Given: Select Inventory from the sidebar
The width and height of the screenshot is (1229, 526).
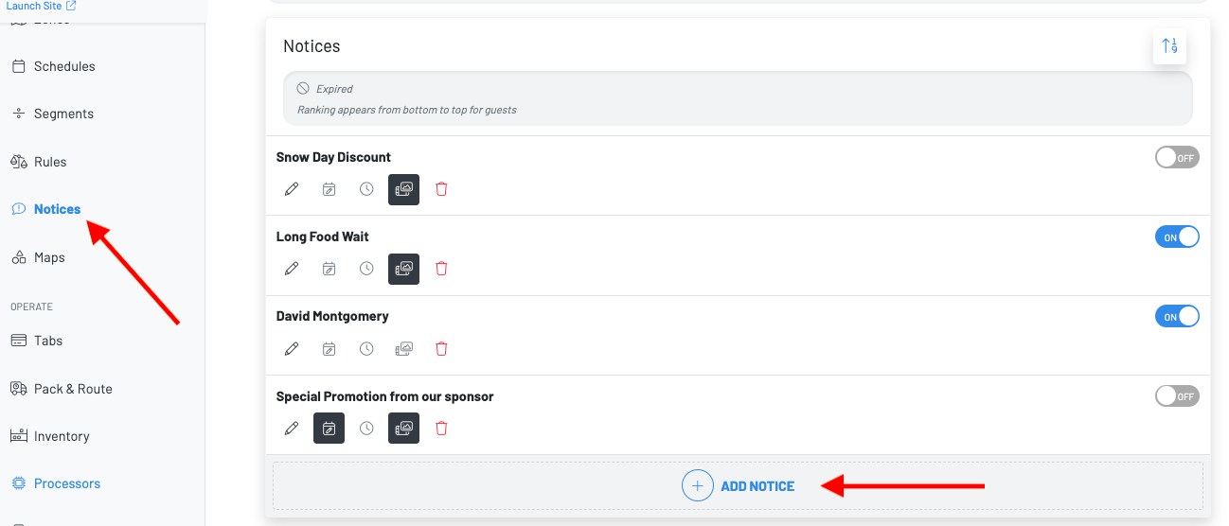Looking at the screenshot, I should click(62, 436).
